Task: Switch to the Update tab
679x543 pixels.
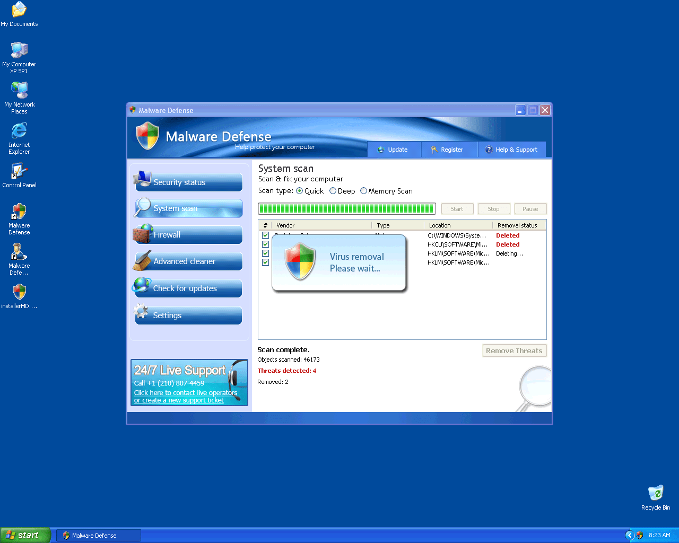Action: coord(394,150)
